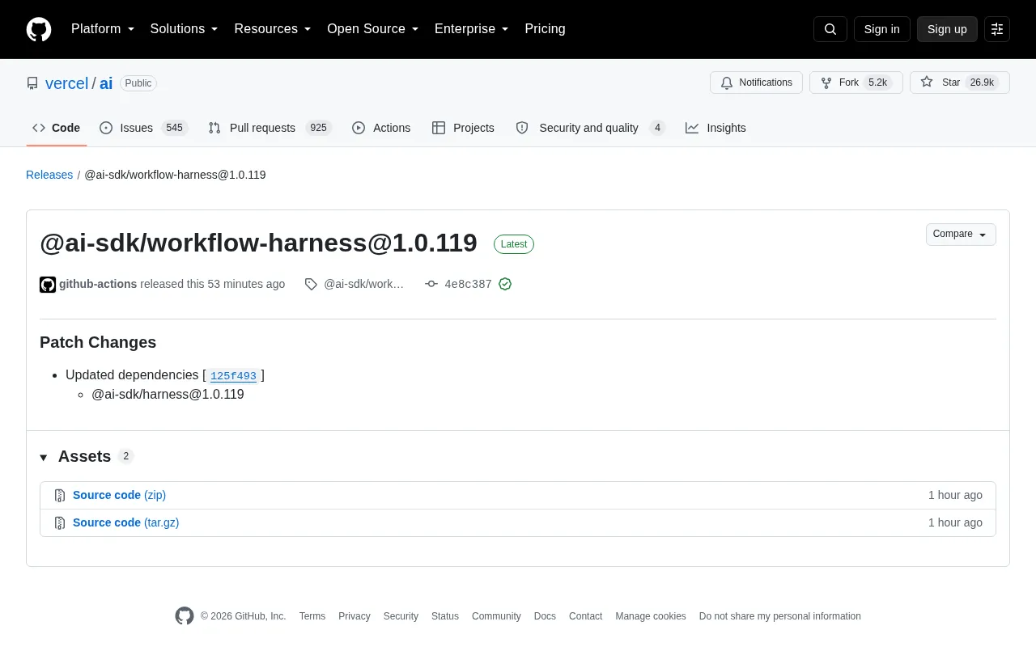Screen dimensions: 1036x647
Task: Download Source code (zip)
Action: [119, 495]
